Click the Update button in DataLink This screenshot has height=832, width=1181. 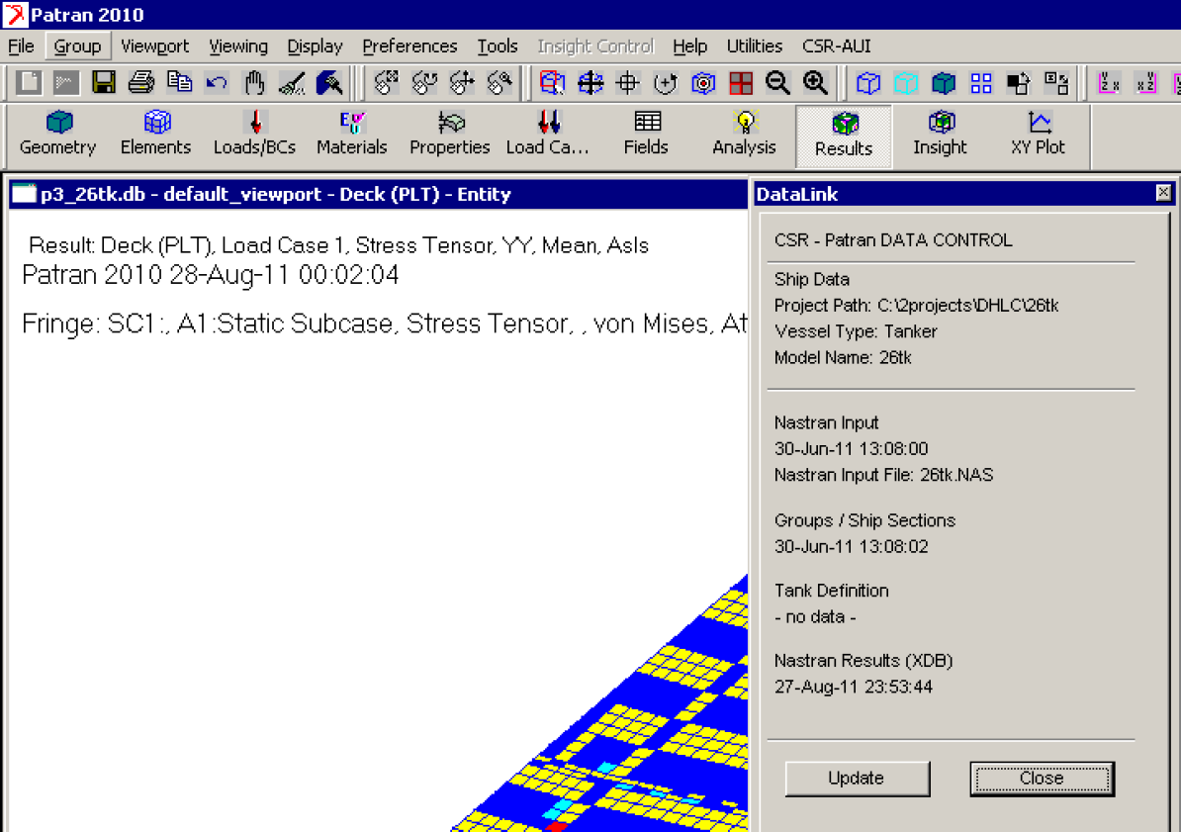[858, 779]
